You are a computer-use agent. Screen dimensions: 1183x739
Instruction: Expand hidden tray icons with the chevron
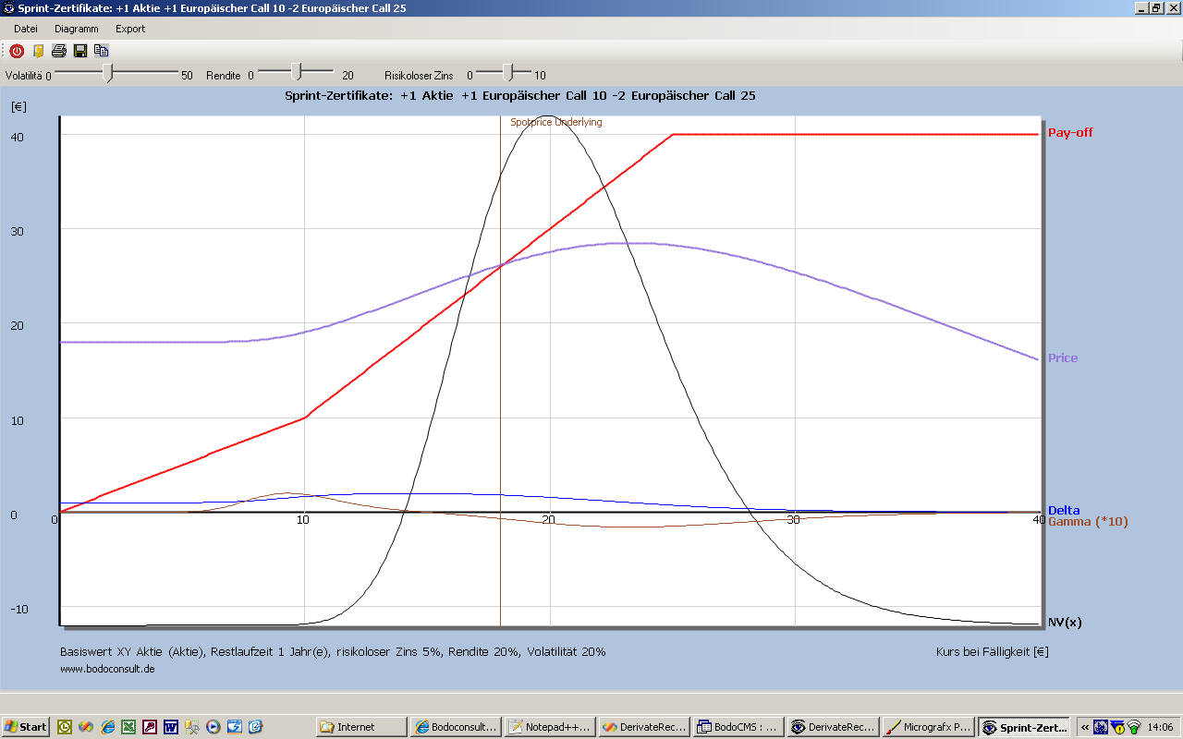1084,727
